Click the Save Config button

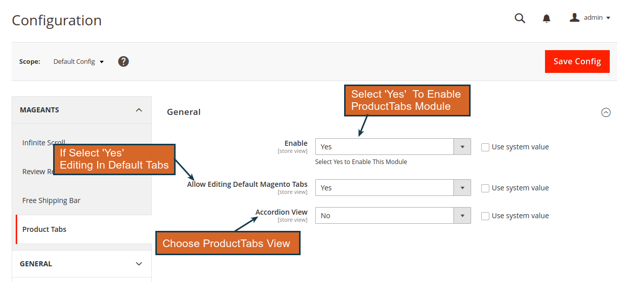point(577,61)
